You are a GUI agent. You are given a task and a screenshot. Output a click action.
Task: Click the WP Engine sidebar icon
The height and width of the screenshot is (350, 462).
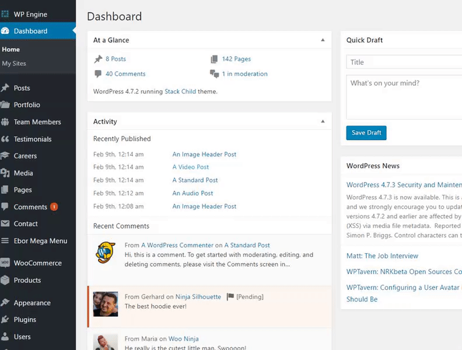point(5,14)
